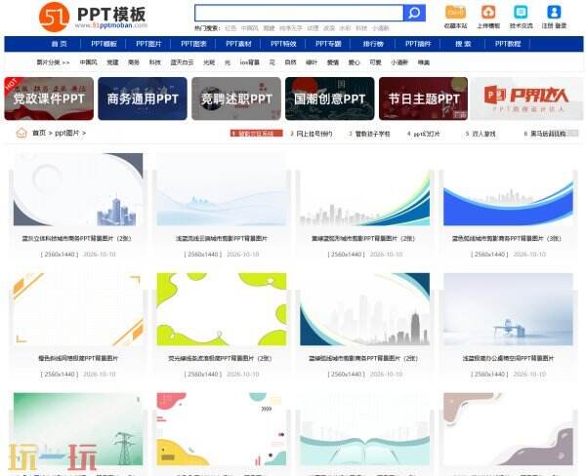
Task: Click the 收藏本站 bookmark icon
Action: tap(455, 13)
